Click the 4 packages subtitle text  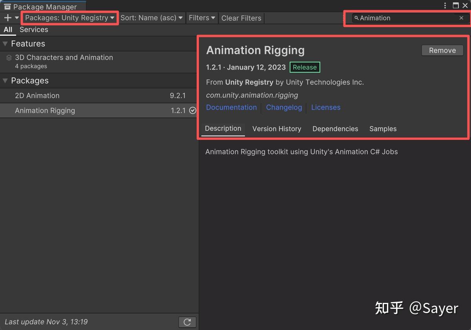tap(31, 66)
